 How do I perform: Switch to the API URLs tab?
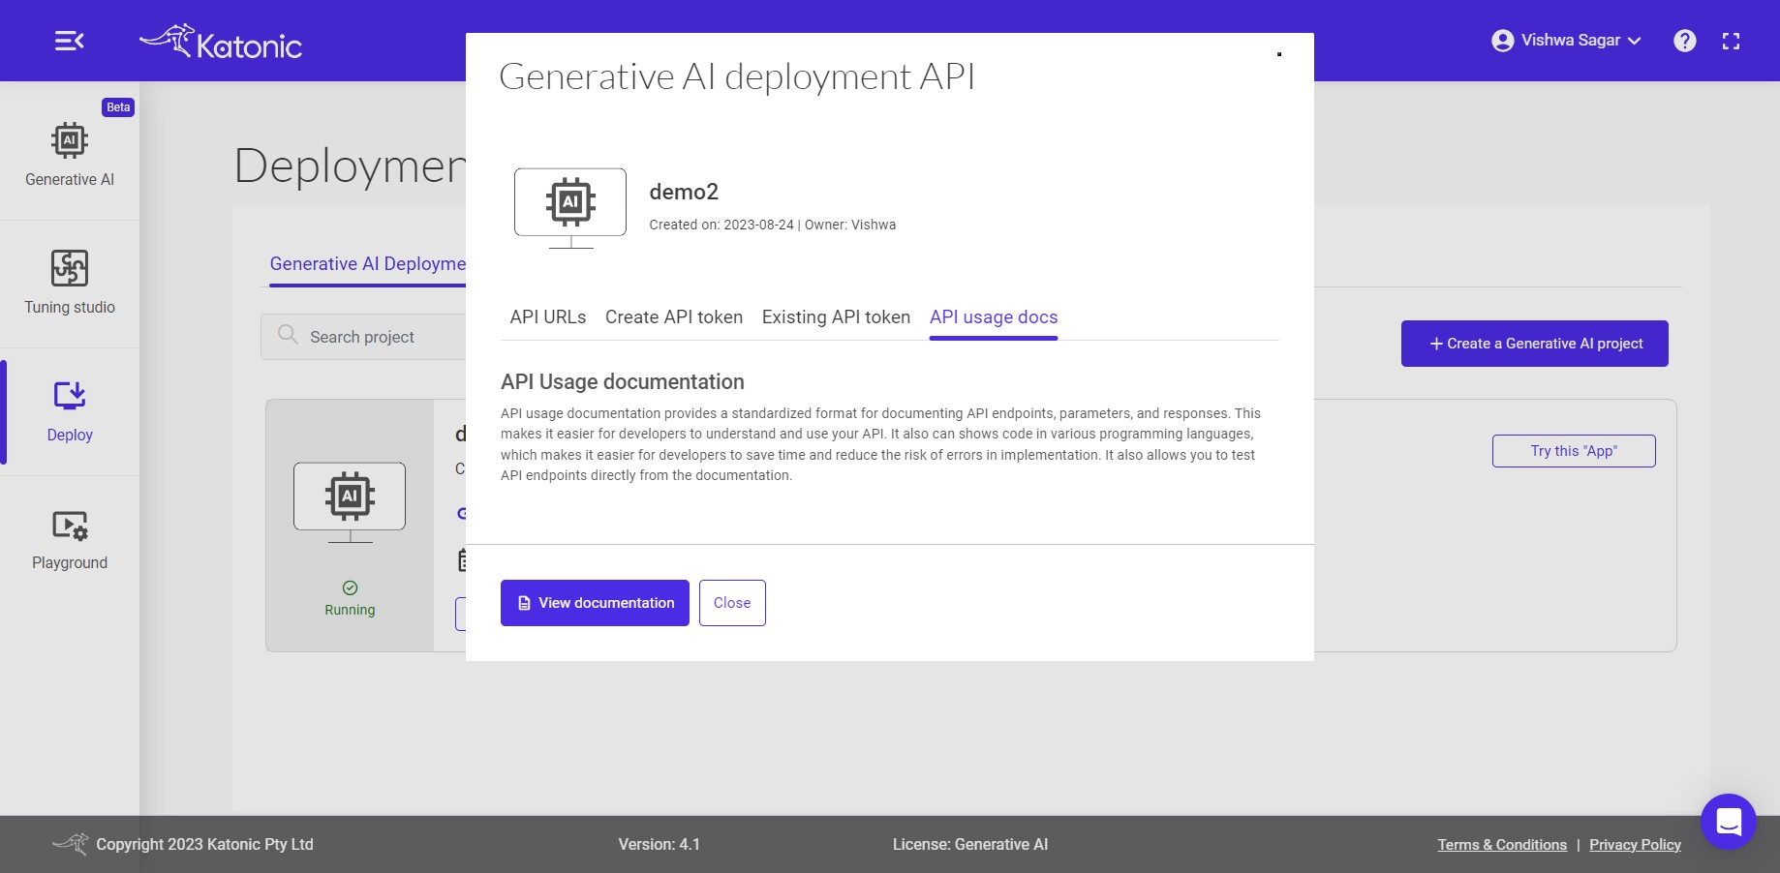(548, 317)
